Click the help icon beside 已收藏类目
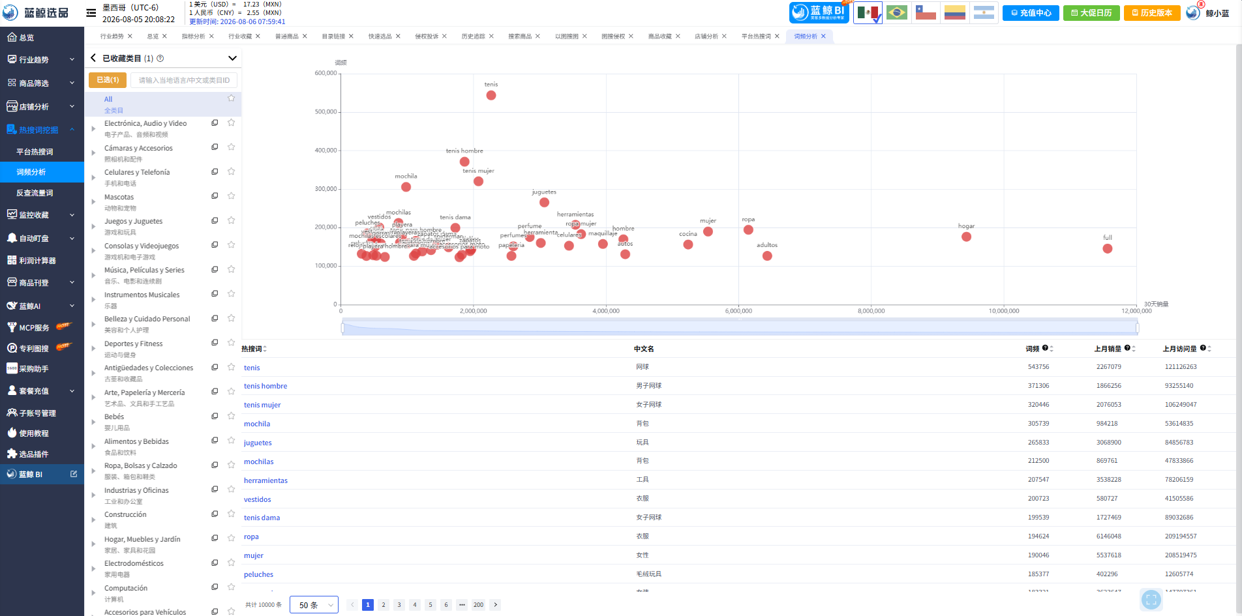This screenshot has width=1242, height=616. point(160,59)
